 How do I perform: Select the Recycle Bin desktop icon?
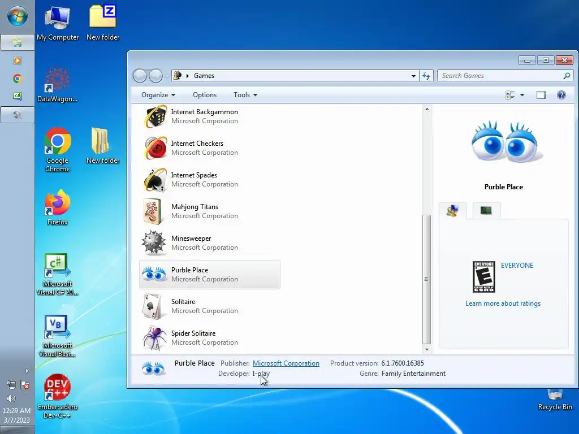[x=555, y=400]
